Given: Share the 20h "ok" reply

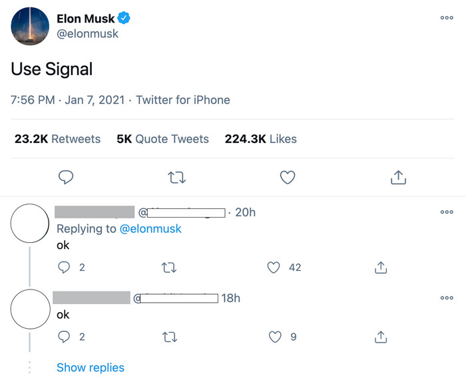Looking at the screenshot, I should [x=381, y=268].
